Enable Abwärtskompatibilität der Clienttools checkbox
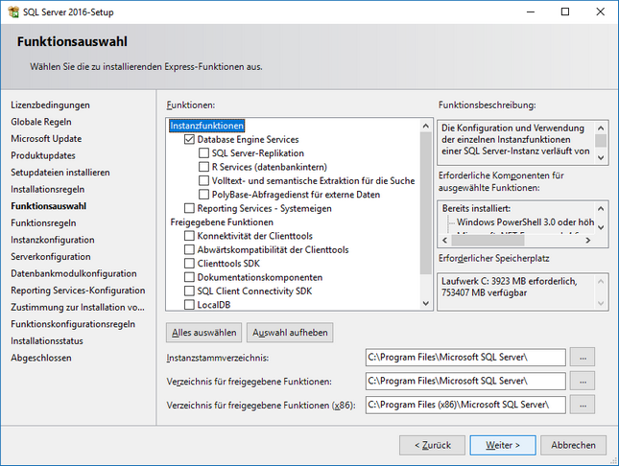Image resolution: width=619 pixels, height=466 pixels. (x=189, y=249)
